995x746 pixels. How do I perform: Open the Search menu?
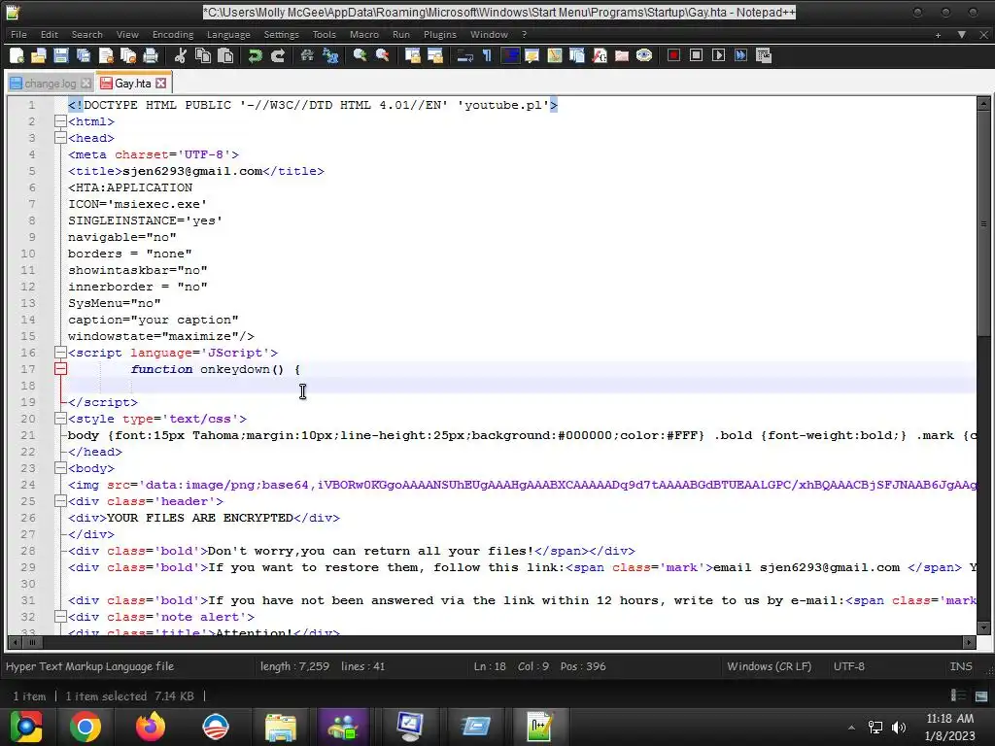point(86,34)
